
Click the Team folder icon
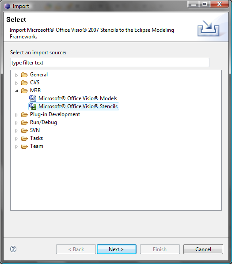[24, 146]
